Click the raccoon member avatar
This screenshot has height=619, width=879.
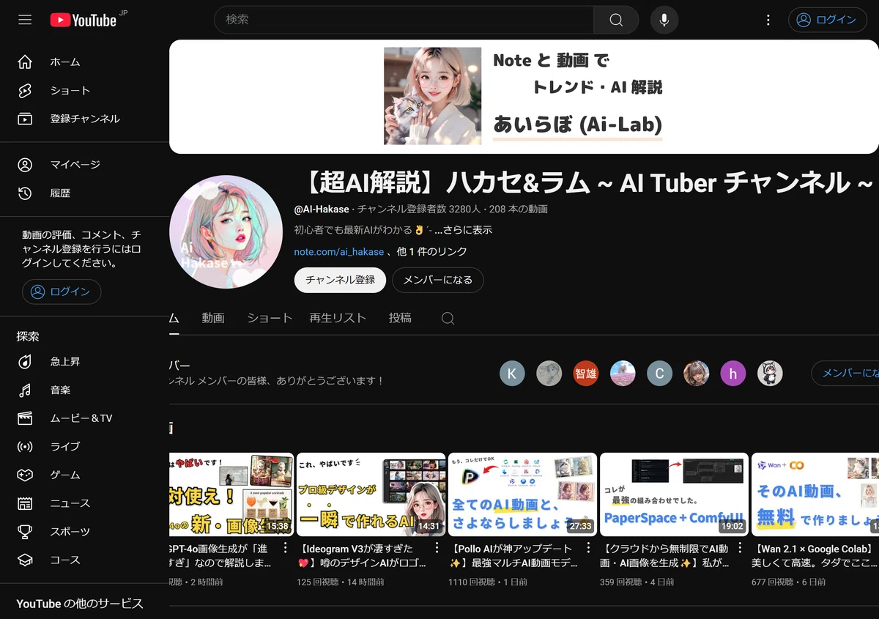[x=770, y=374]
